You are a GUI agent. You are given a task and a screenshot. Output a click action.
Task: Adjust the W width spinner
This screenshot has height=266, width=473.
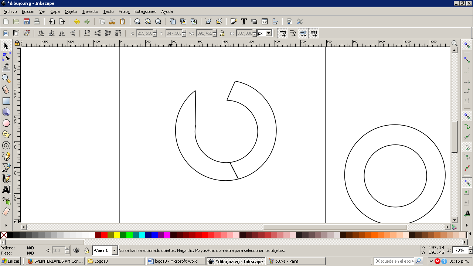pos(215,33)
